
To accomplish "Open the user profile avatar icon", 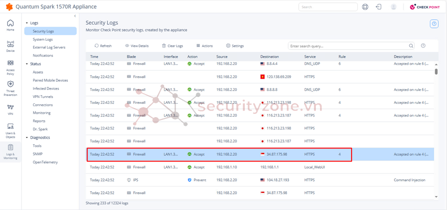I will point(393,7).
